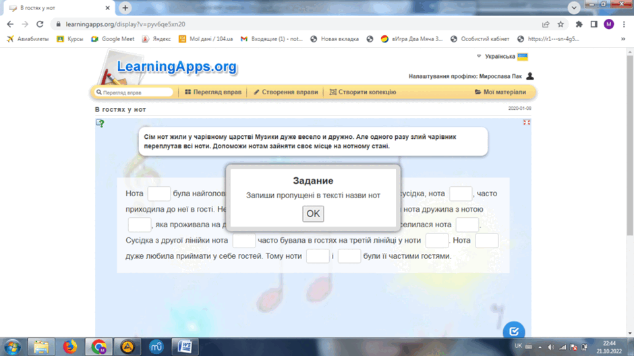Open Мої матеріали

tap(500, 92)
